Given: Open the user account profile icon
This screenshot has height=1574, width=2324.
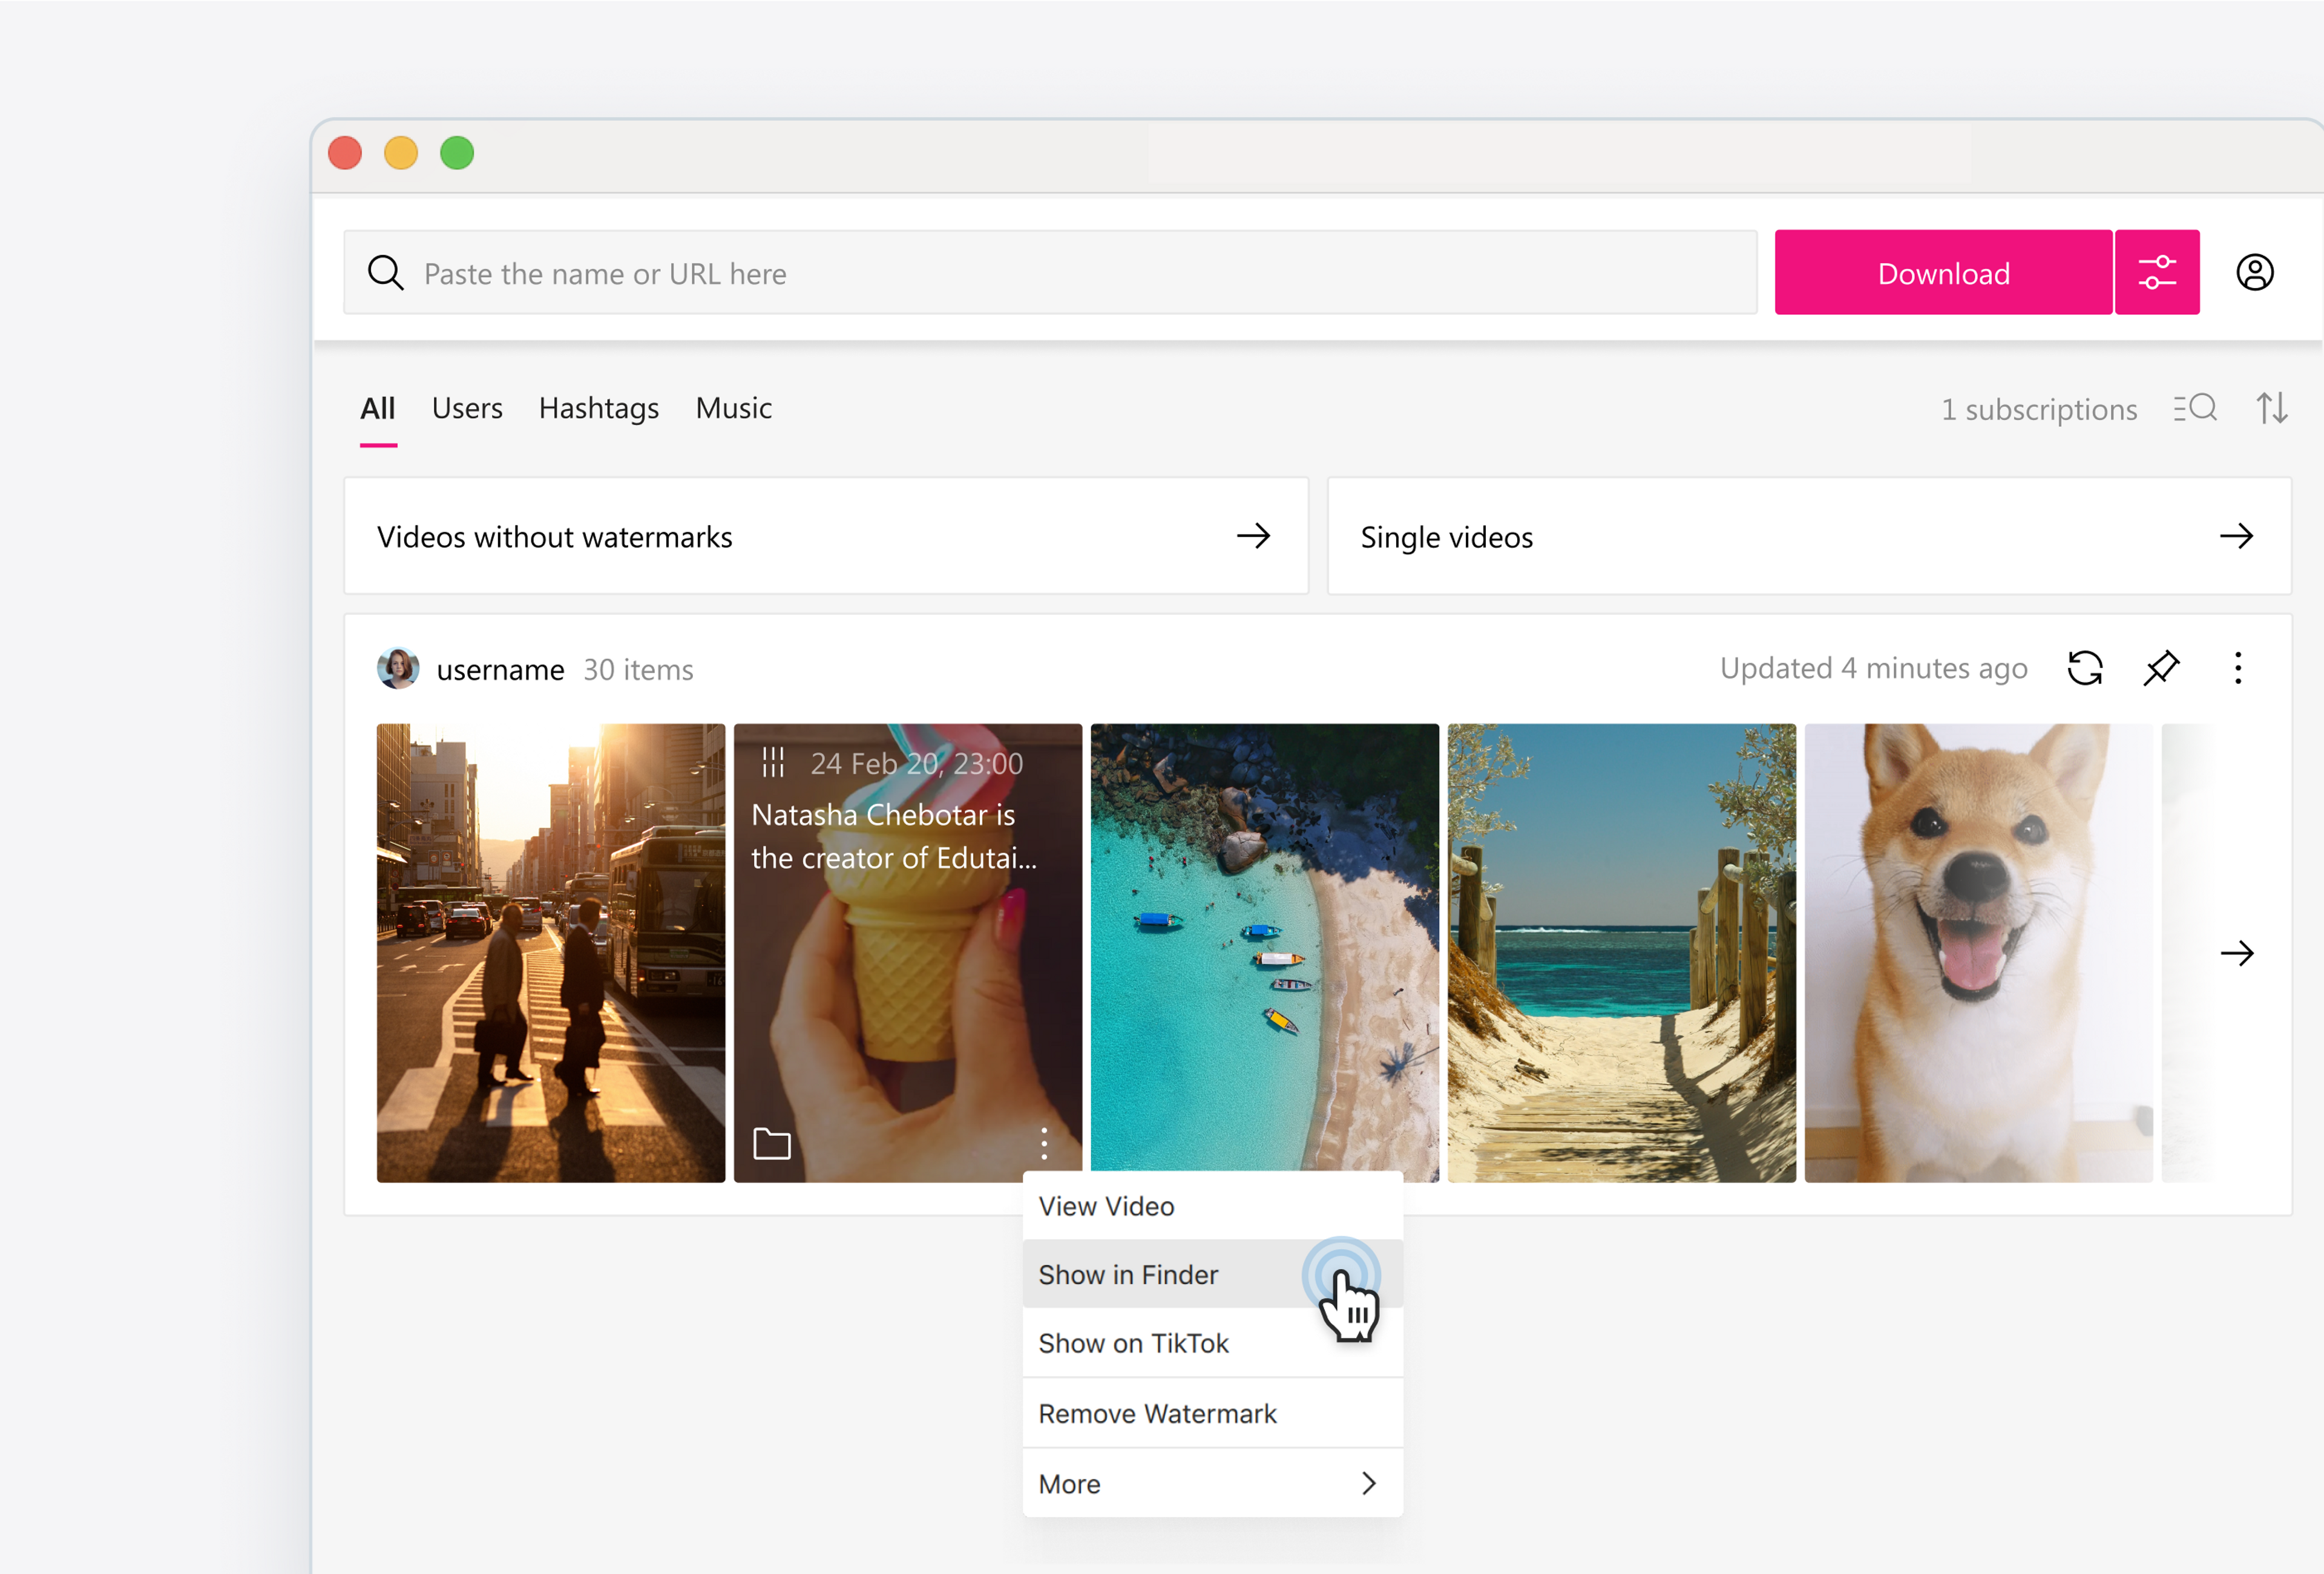Looking at the screenshot, I should (x=2254, y=272).
